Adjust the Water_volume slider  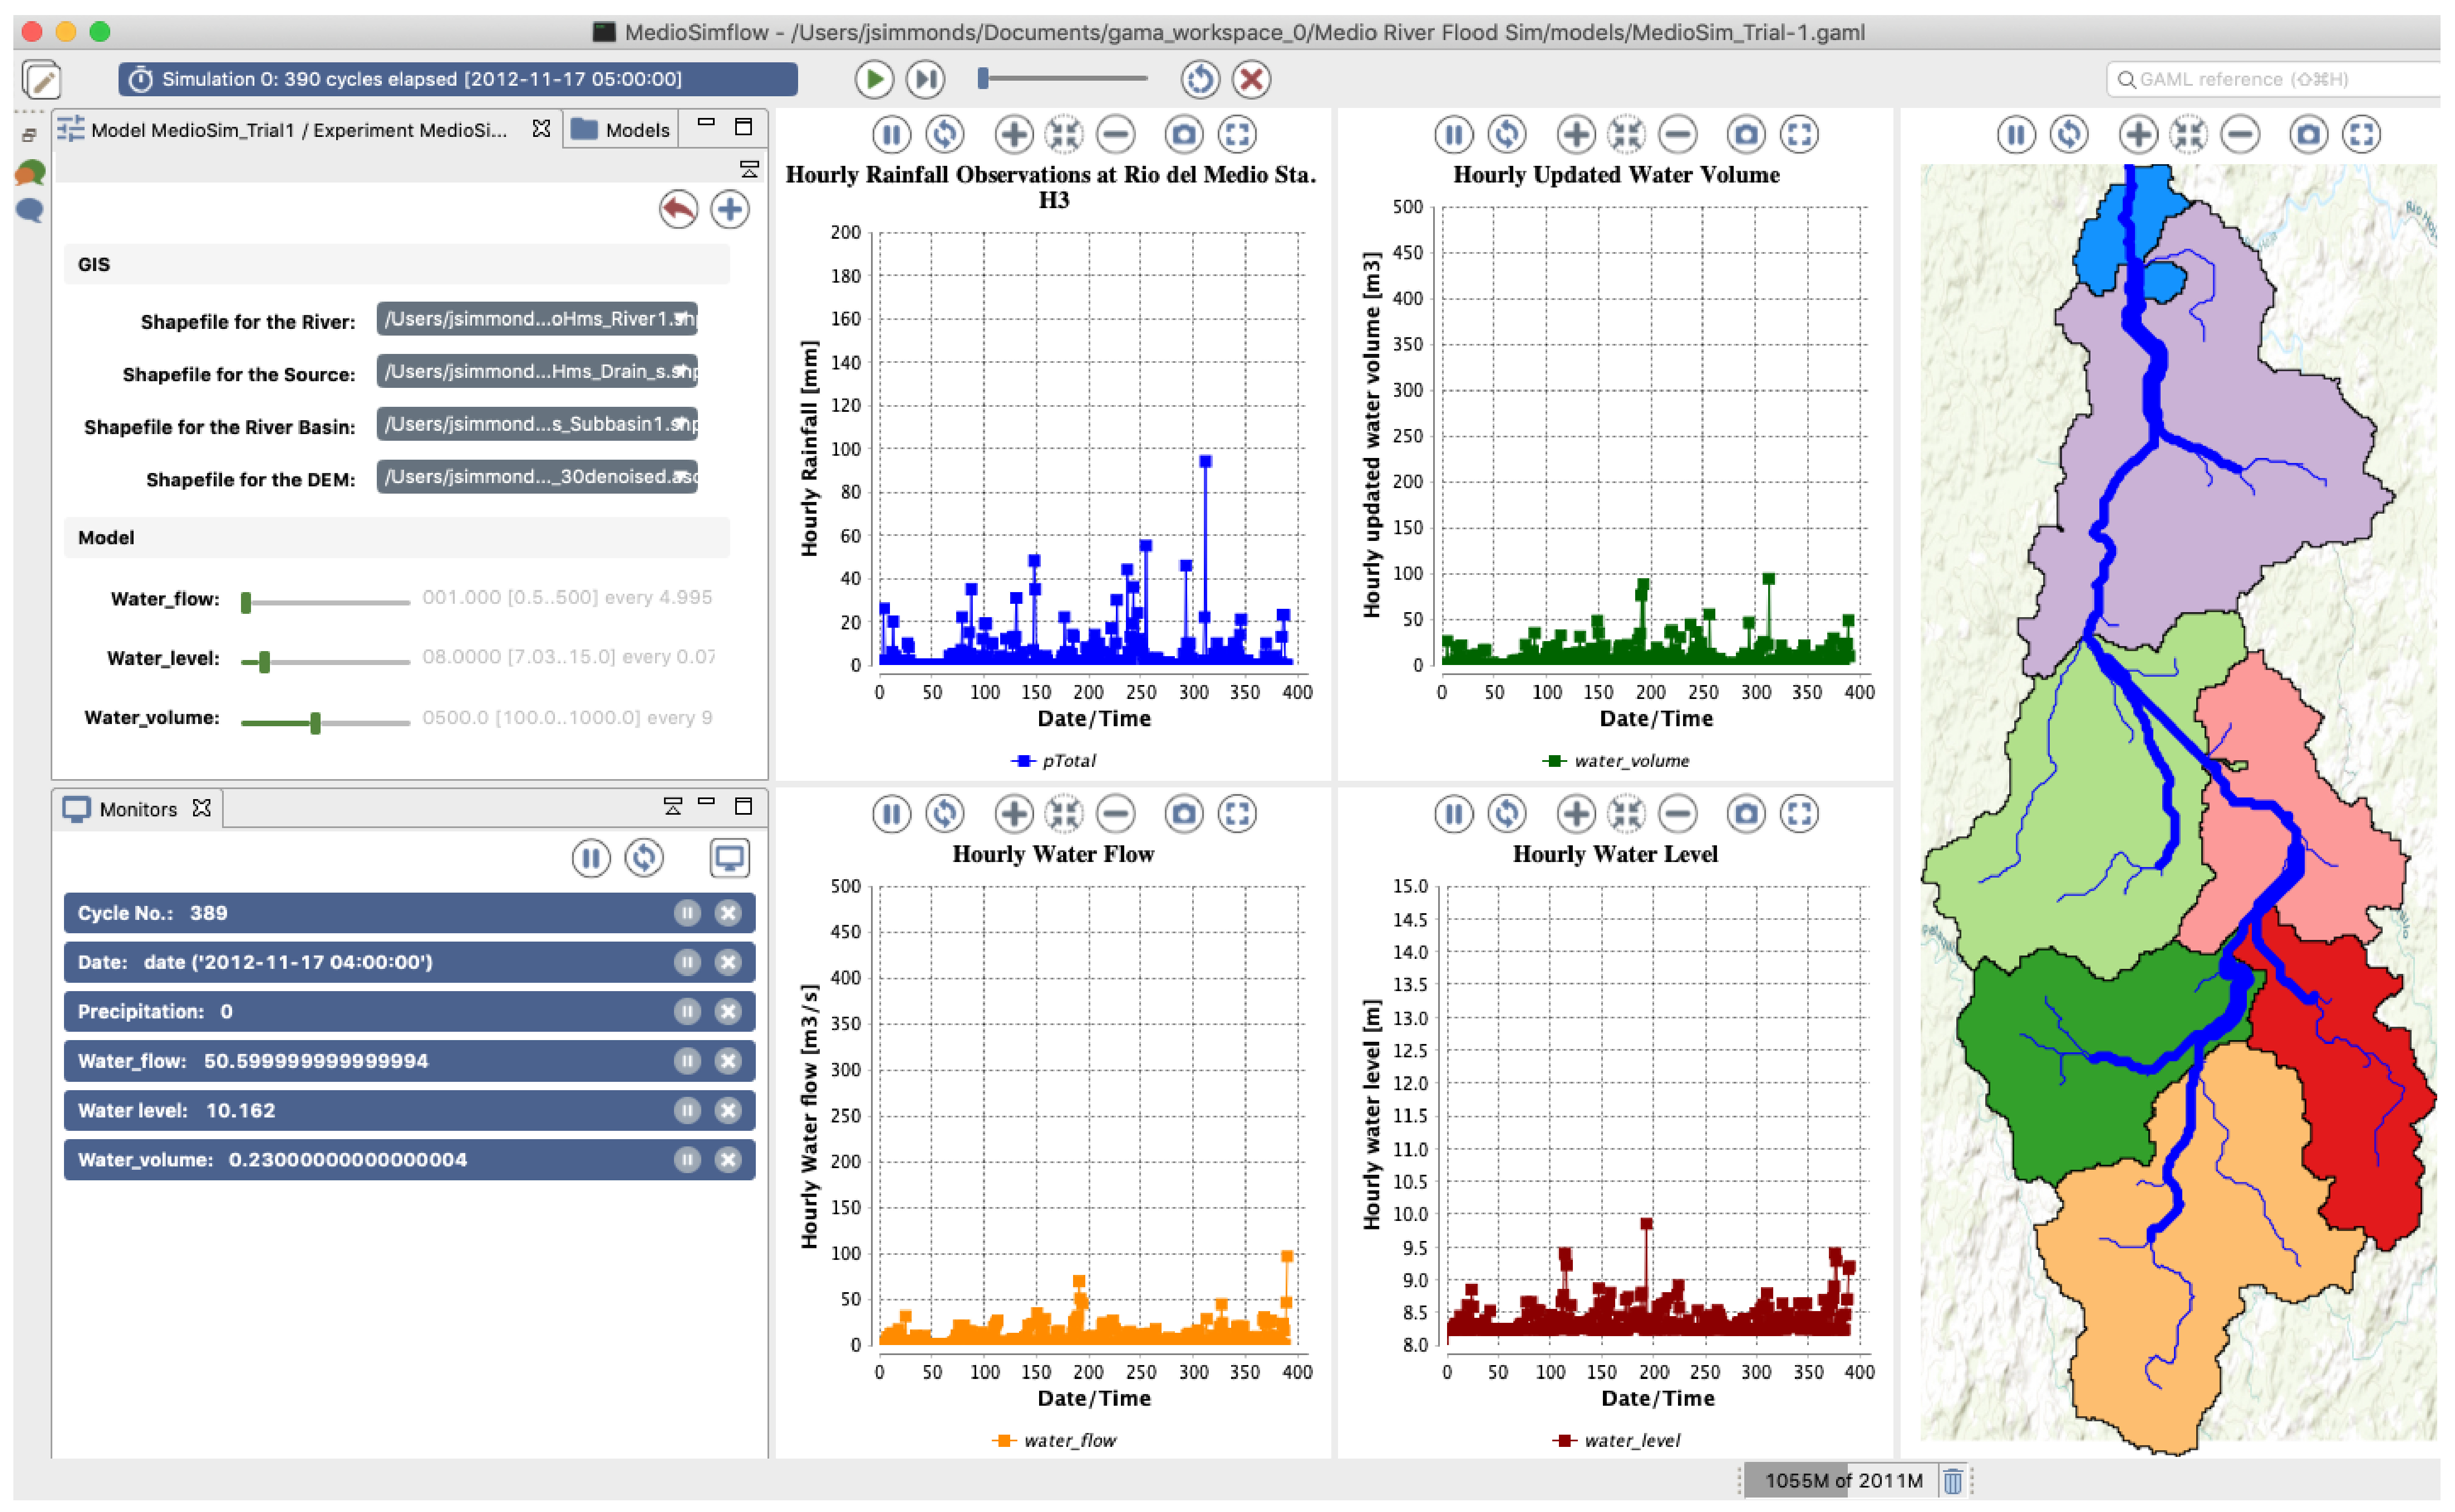pos(315,722)
